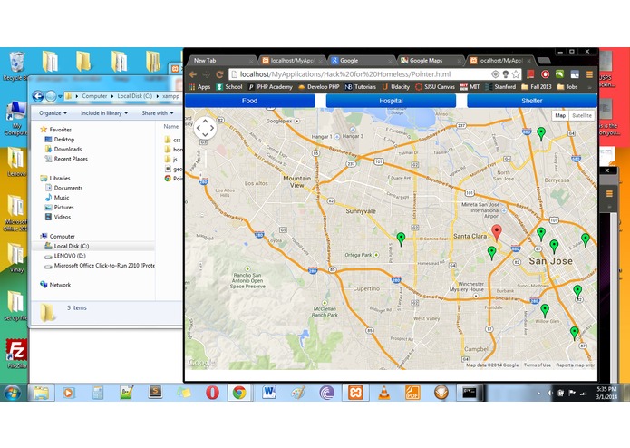Screen dimensions: 630x448
Task: Open the Udacity bookmark
Action: (x=396, y=87)
